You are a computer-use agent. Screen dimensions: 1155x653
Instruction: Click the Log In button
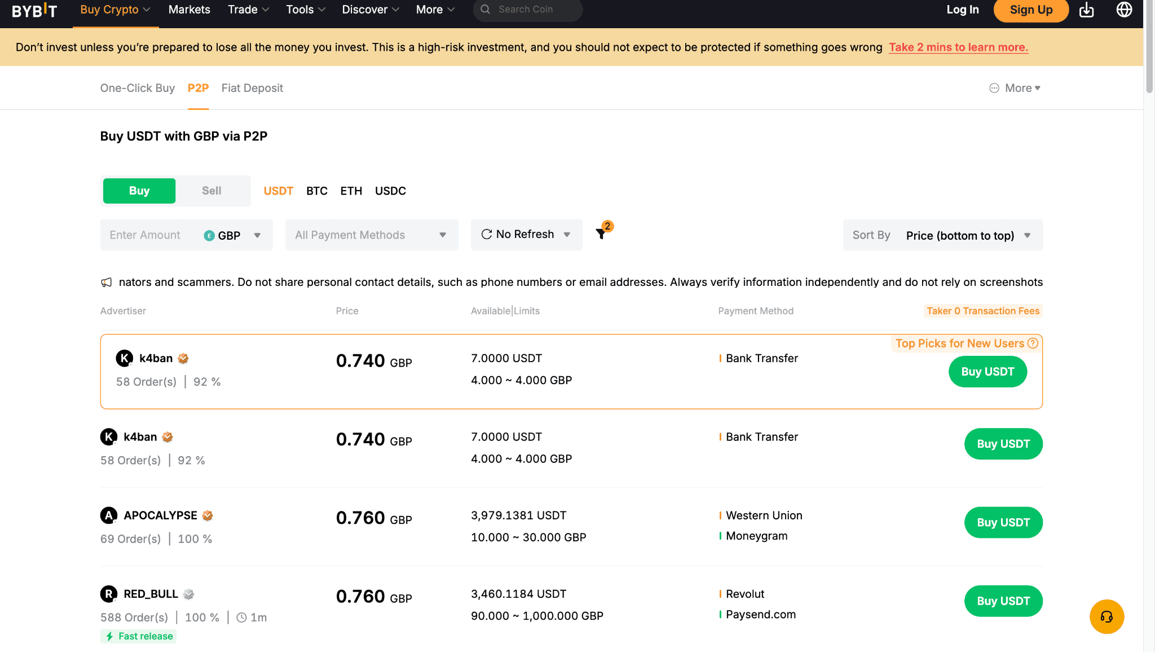pos(962,10)
